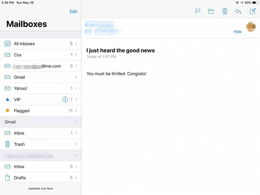260x195 pixels.
Task: Move message using the folder icon
Action: click(211, 11)
